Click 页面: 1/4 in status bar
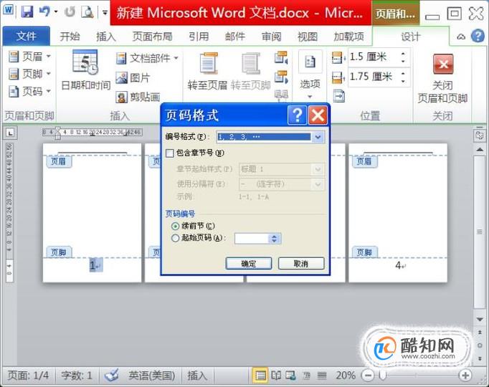The image size is (489, 387). click(28, 375)
